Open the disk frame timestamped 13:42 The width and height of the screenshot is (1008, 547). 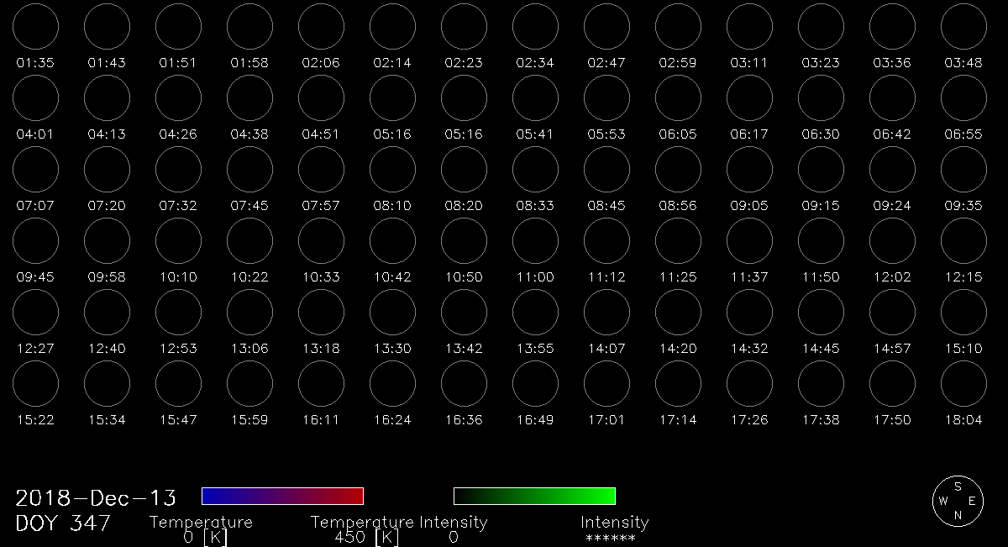click(464, 313)
